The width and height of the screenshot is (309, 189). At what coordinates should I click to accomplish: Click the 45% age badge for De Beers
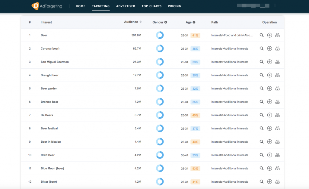(x=195, y=115)
